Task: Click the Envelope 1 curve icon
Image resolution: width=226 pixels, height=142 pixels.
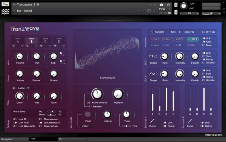Action: click(x=152, y=121)
